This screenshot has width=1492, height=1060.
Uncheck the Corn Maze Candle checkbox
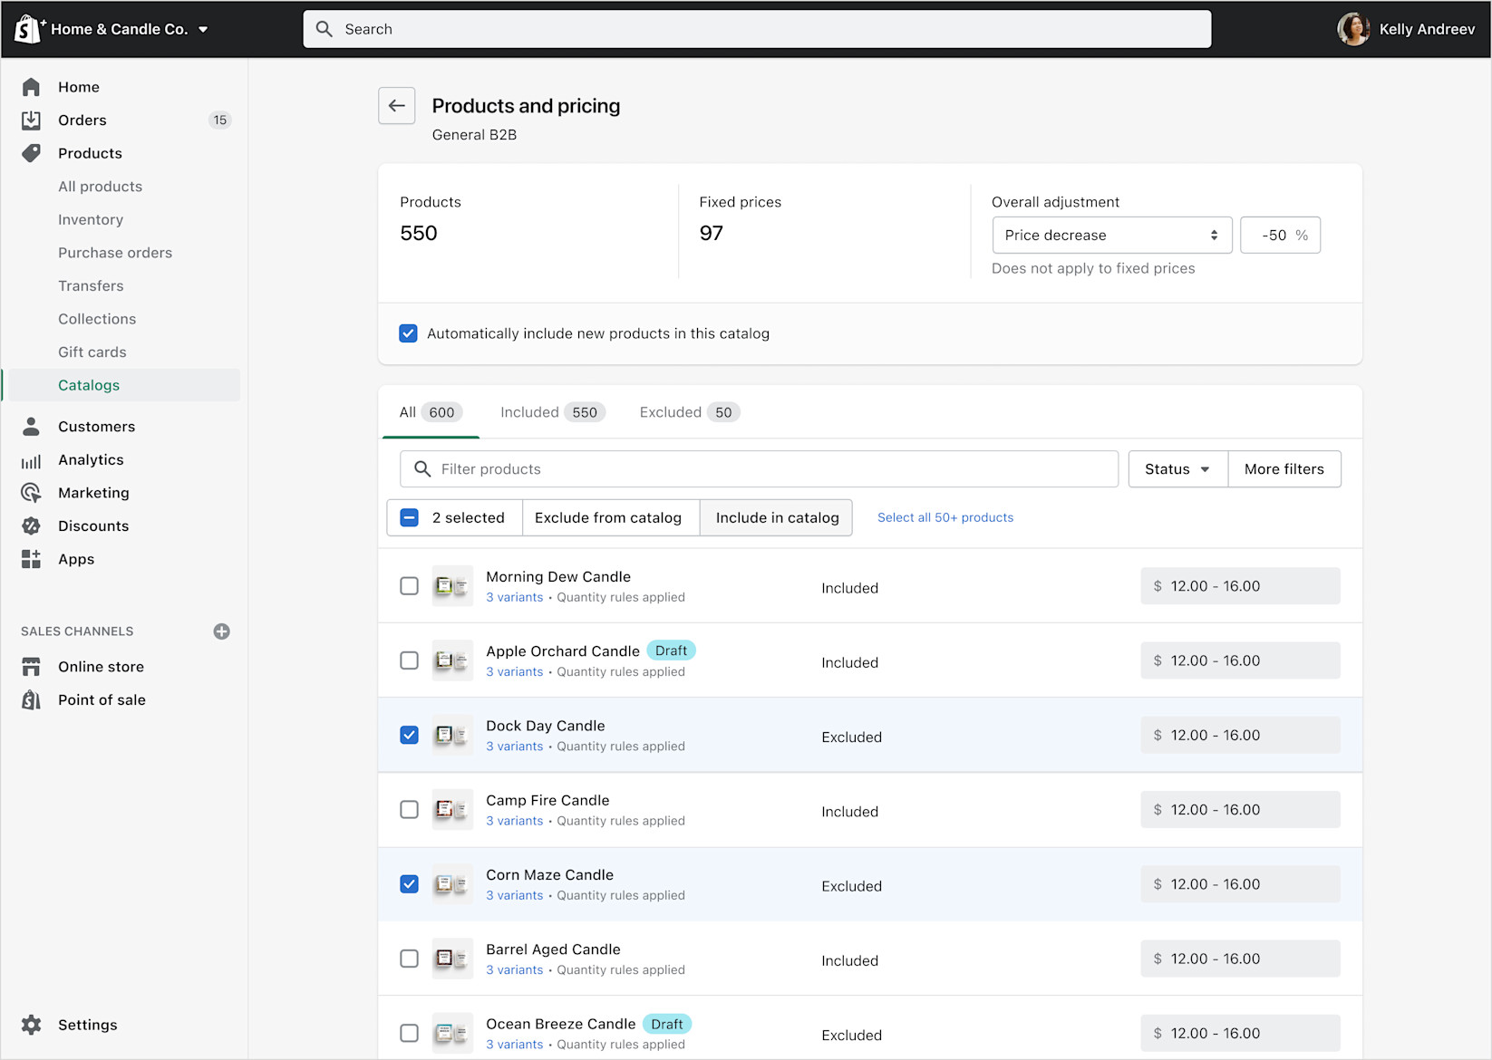410,884
